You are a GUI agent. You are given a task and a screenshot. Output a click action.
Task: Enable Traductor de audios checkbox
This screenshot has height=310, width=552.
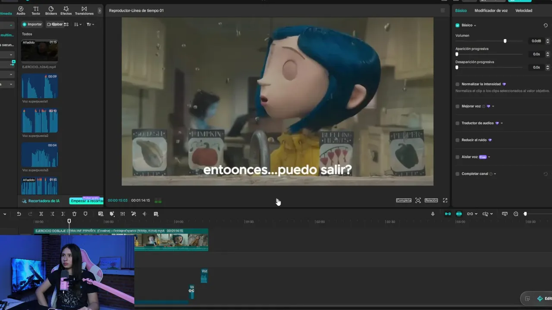click(458, 123)
